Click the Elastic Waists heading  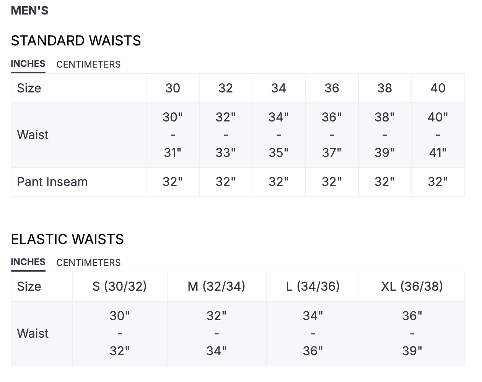pyautogui.click(x=67, y=239)
